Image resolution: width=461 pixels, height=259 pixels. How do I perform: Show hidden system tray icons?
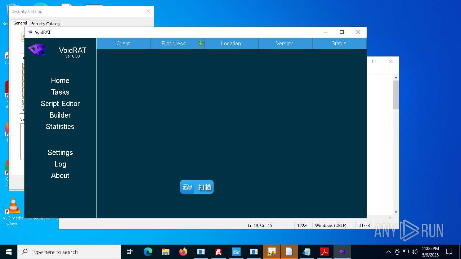coord(388,252)
